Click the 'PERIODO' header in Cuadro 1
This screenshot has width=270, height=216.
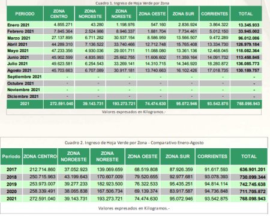(25, 14)
